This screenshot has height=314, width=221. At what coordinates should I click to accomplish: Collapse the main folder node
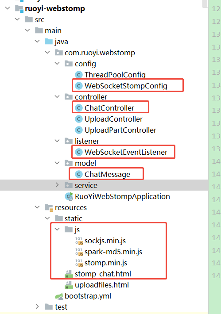point(27,30)
